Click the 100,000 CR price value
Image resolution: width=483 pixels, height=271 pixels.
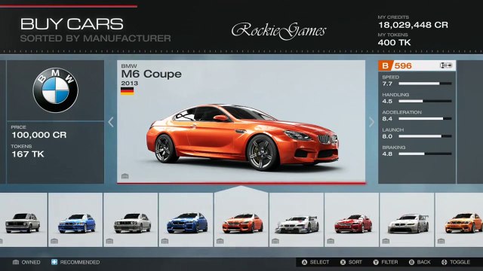39,135
